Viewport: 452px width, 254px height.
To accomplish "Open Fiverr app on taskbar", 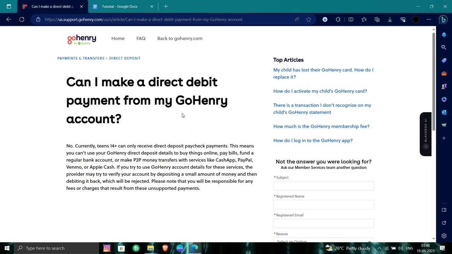I will pos(136,248).
